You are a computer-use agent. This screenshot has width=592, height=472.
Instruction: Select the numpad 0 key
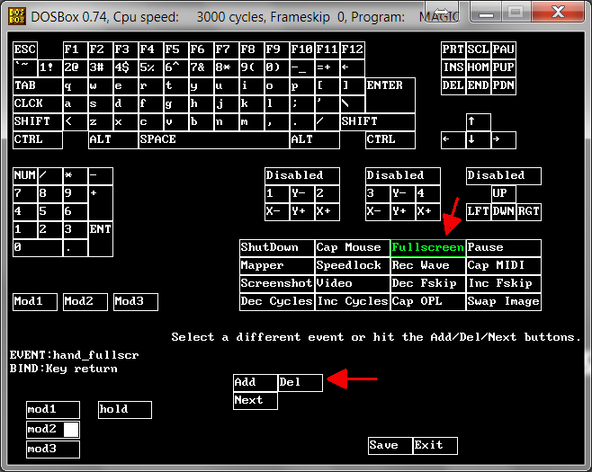pos(38,248)
